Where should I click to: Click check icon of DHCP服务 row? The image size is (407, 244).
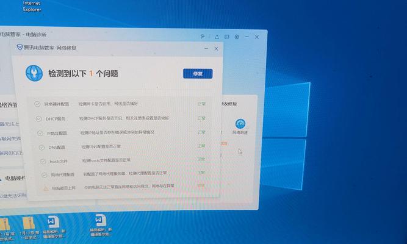pyautogui.click(x=38, y=118)
